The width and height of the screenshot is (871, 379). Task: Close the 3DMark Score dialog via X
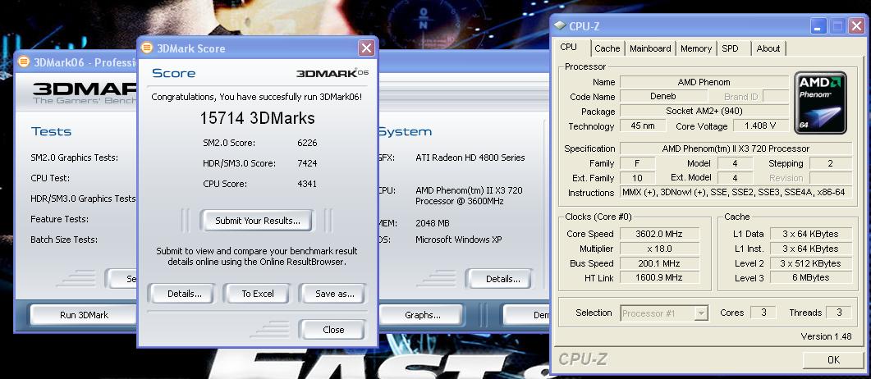click(x=366, y=48)
